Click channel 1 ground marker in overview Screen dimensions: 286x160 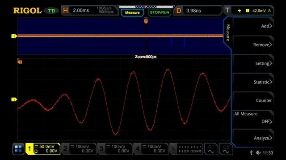pyautogui.click(x=14, y=36)
